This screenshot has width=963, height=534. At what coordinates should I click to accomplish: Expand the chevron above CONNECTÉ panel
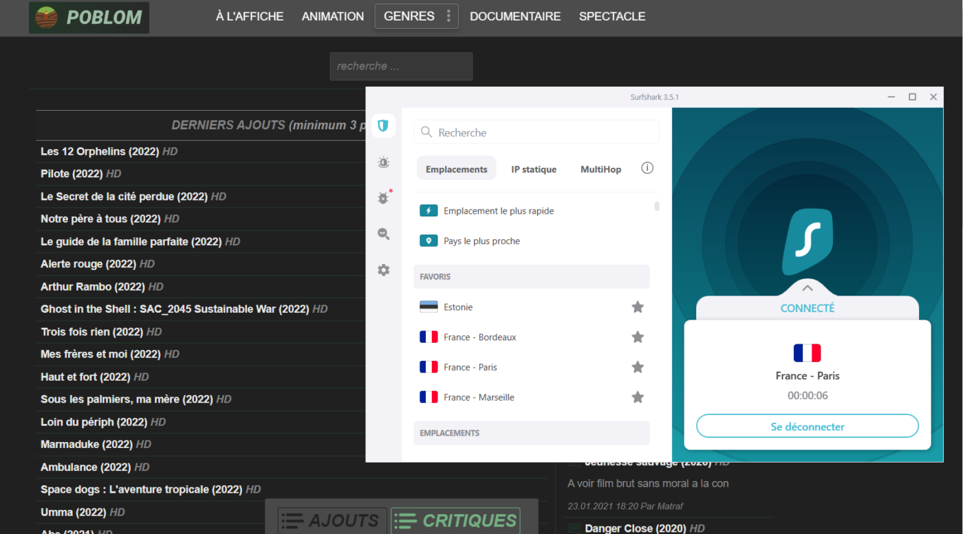[x=808, y=288]
